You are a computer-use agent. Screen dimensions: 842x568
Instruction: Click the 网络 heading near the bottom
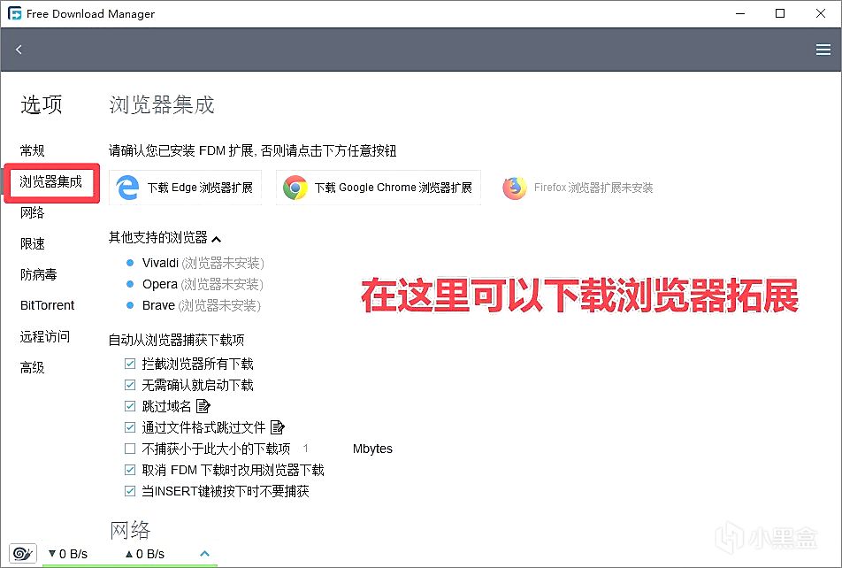[x=131, y=530]
